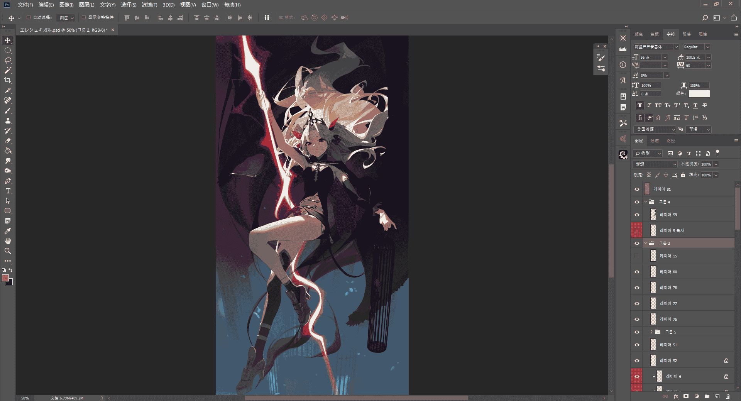Screen dimensions: 741x401
Task: Open the foreground color swatch
Action: click(5, 278)
